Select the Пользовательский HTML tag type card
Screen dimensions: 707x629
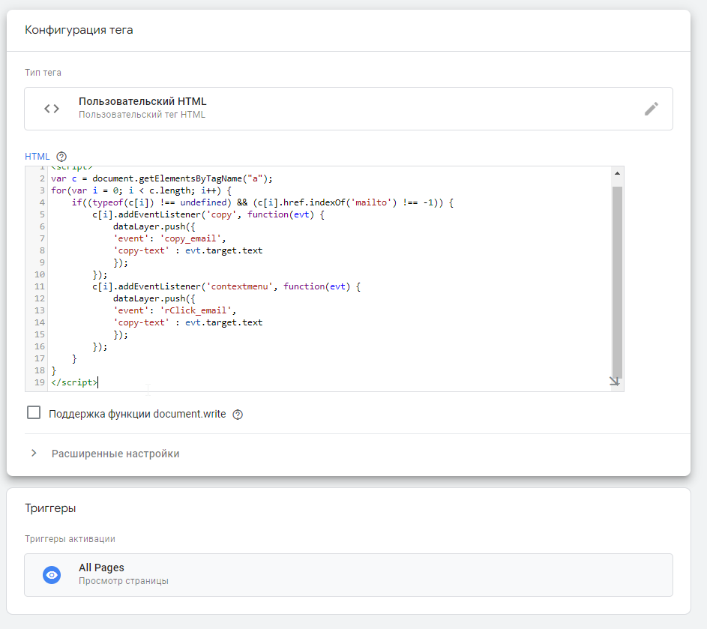[349, 109]
